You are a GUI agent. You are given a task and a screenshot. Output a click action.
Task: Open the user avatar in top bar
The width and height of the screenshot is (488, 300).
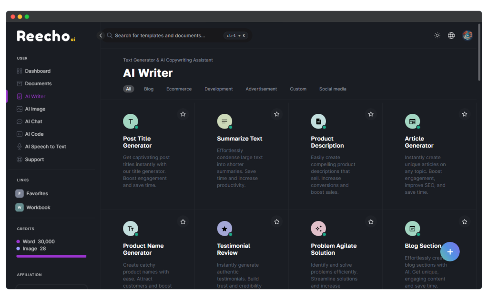click(x=468, y=35)
